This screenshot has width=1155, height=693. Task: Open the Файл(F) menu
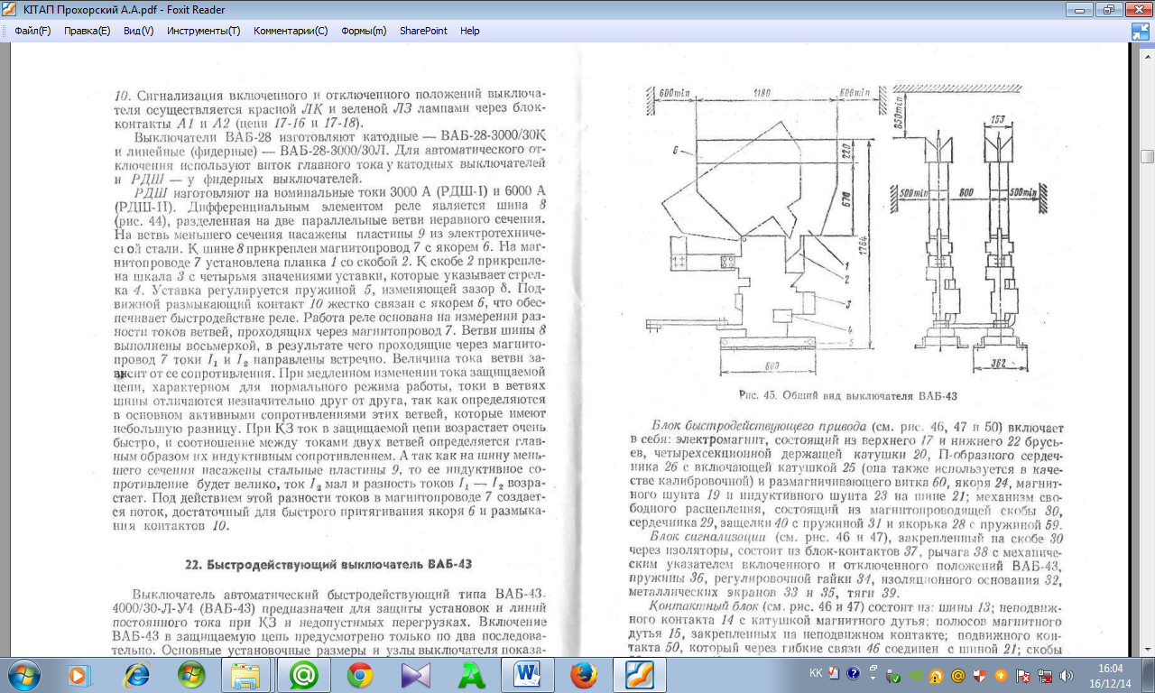click(x=32, y=31)
